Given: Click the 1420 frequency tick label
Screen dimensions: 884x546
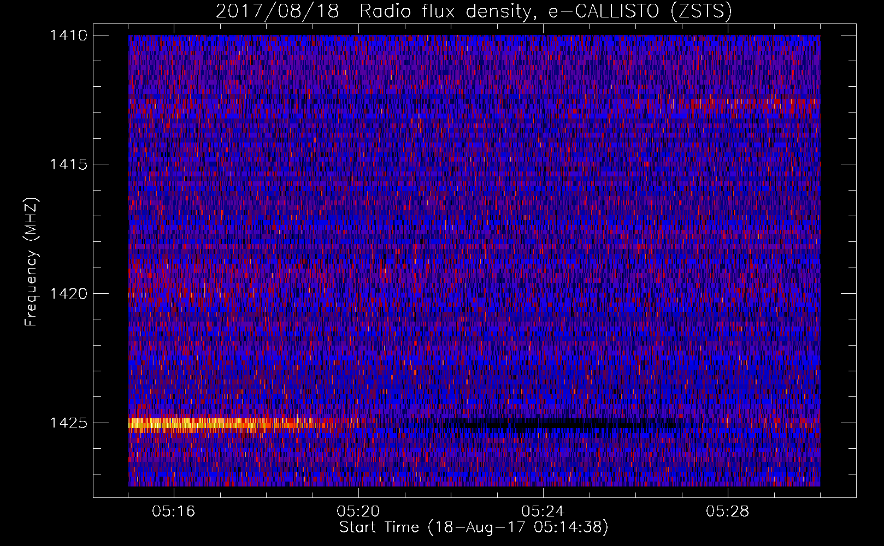Looking at the screenshot, I should [x=68, y=294].
